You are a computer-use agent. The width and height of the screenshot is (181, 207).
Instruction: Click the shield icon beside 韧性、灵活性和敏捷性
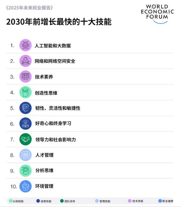click(x=25, y=108)
